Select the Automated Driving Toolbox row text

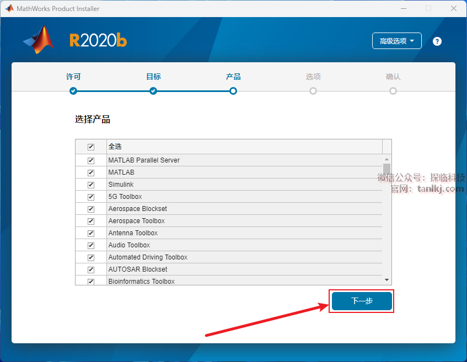click(148, 257)
